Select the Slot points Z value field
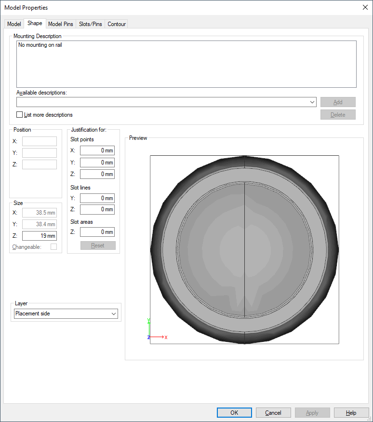The width and height of the screenshot is (373, 422). pos(97,174)
